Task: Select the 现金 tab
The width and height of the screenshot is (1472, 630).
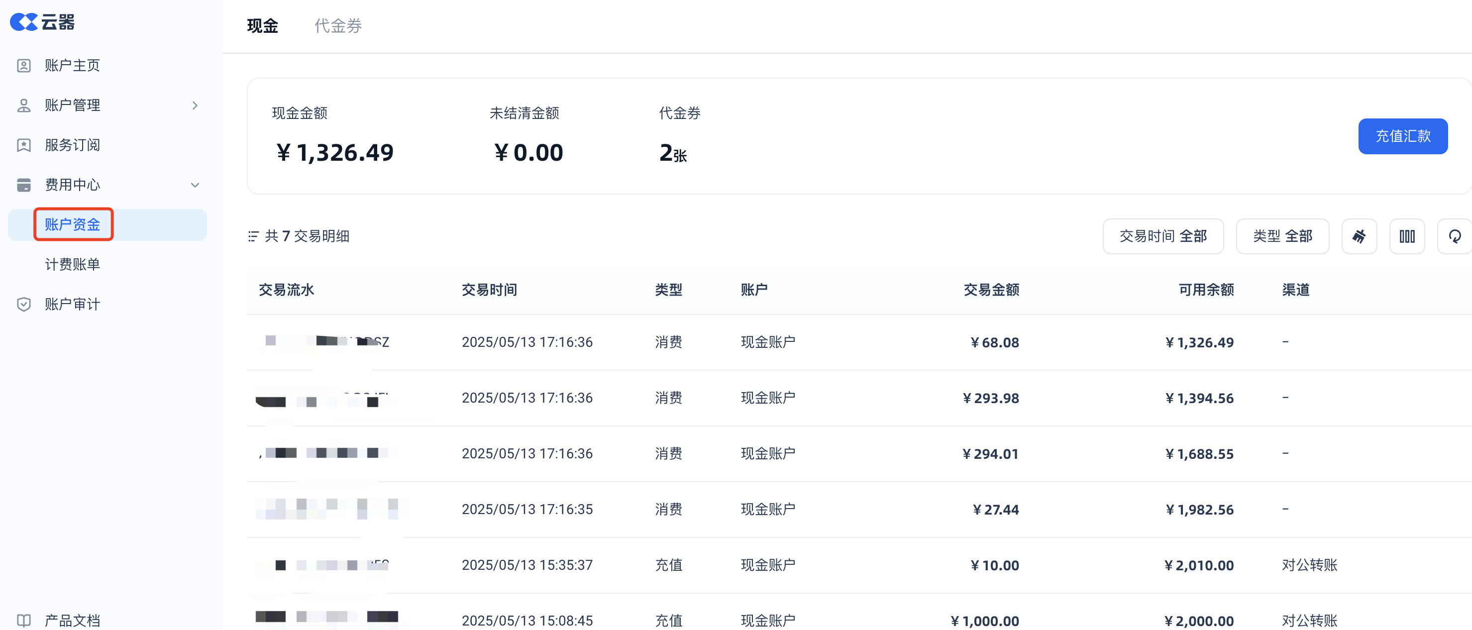Action: click(x=262, y=26)
